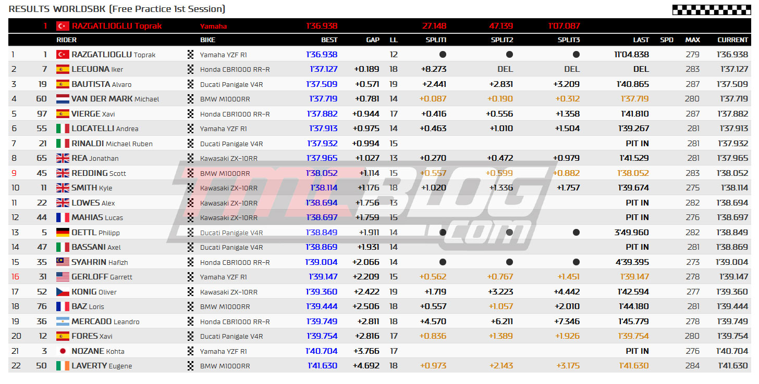Click the SPLIT3 column header
This screenshot has height=384, width=759.
coord(569,40)
